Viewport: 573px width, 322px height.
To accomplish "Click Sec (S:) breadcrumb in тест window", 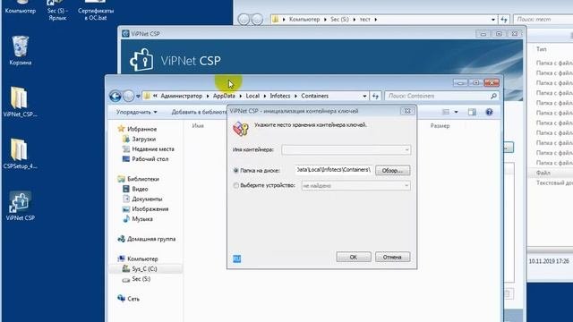I will (x=339, y=20).
